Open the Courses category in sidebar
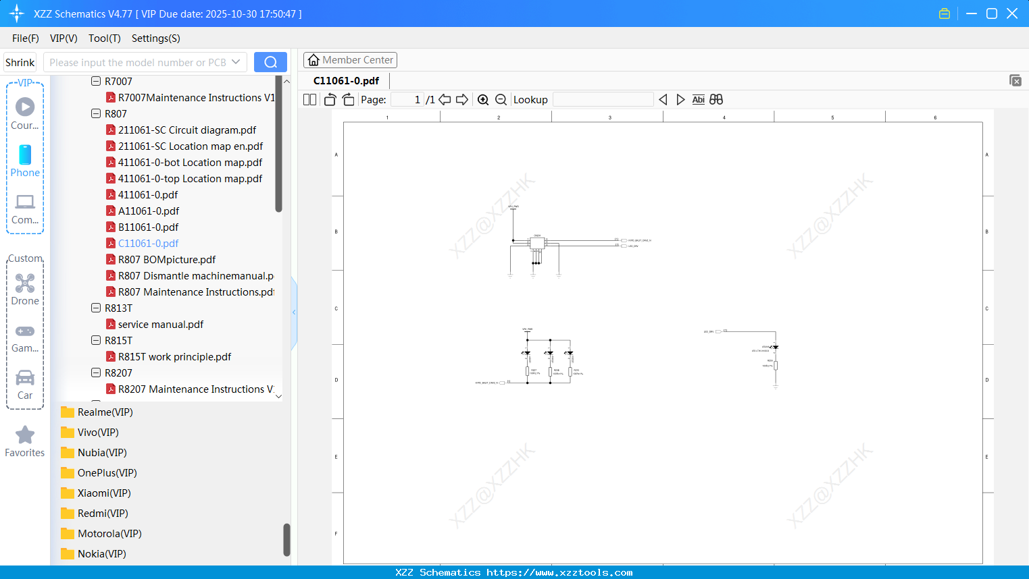 click(25, 113)
